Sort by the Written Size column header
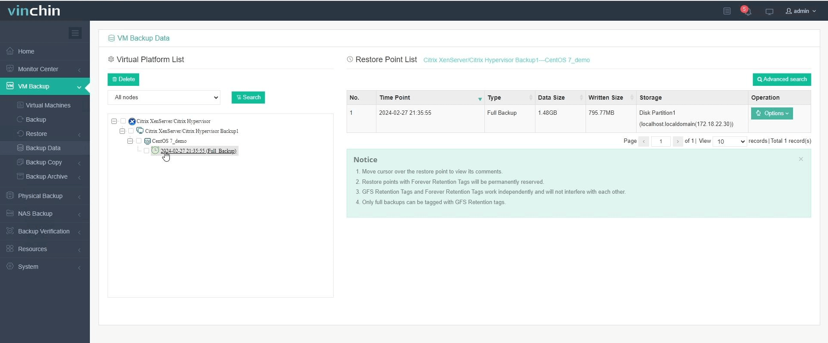This screenshot has width=828, height=343. [611, 98]
